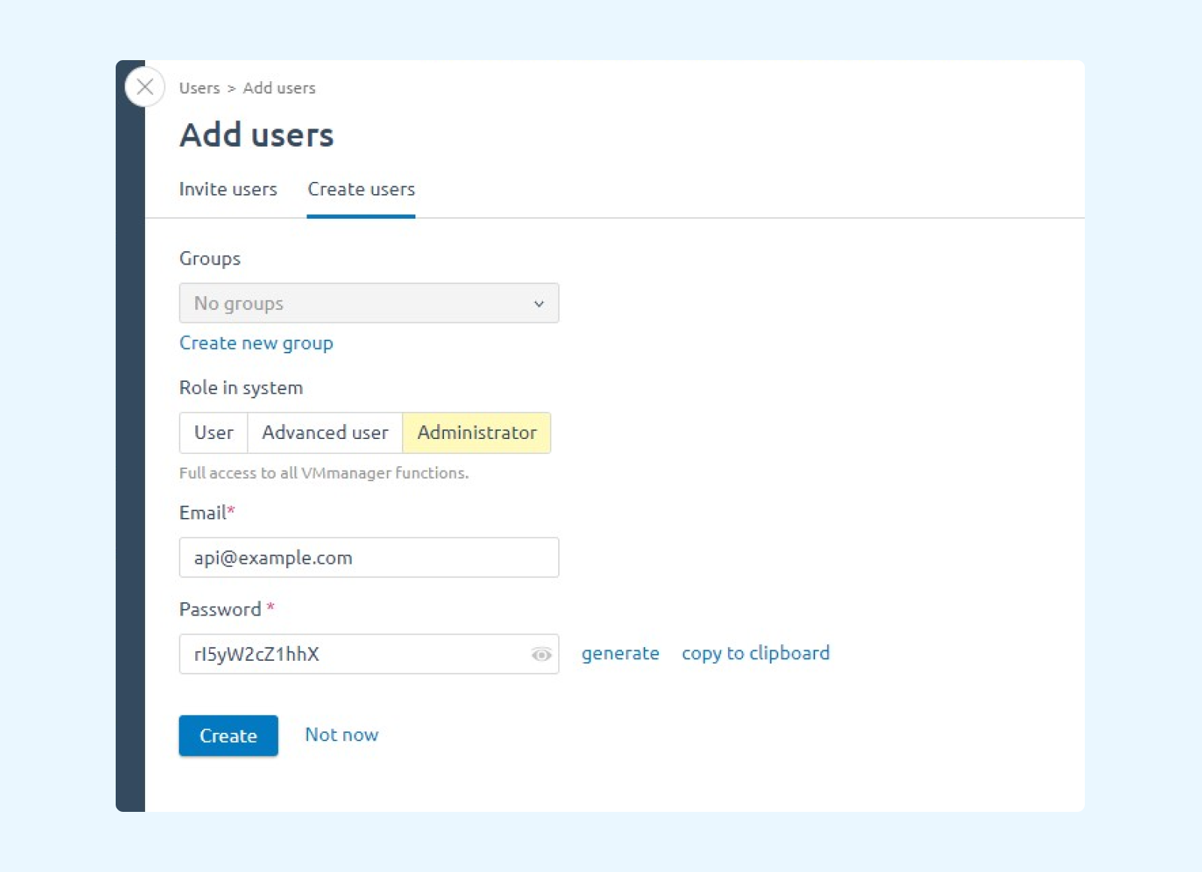Click the Not now link
Screen dimensions: 1202x872
[x=342, y=734]
